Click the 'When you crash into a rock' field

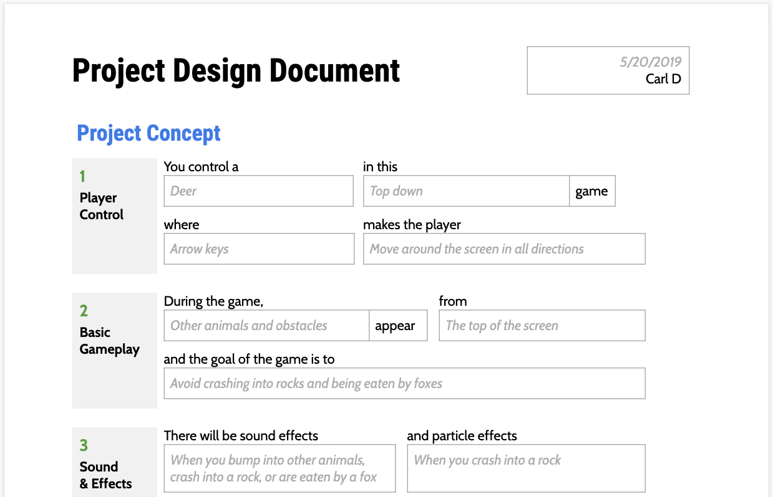(x=525, y=468)
